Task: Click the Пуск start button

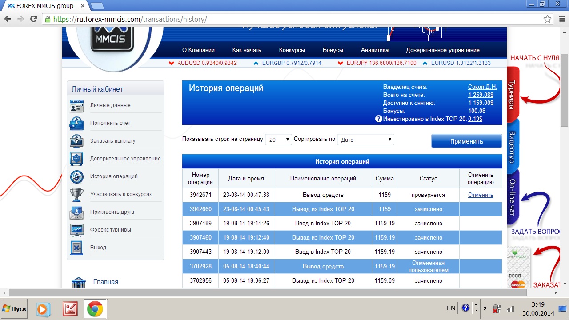Action: coord(14,309)
